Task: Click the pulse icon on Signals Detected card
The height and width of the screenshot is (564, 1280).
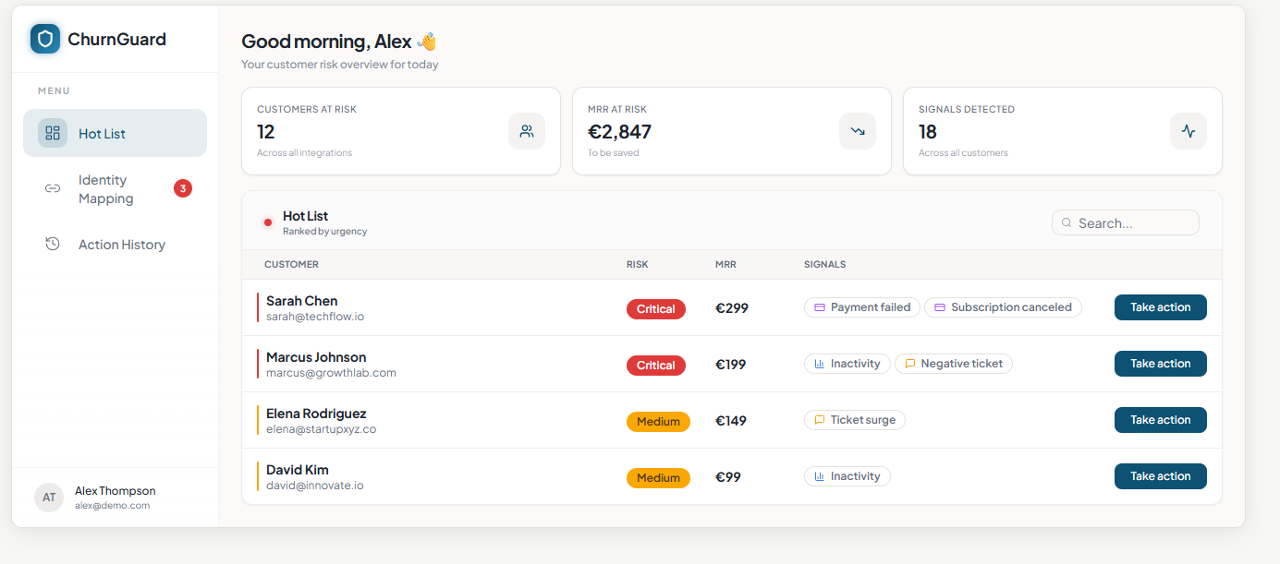Action: point(1189,131)
